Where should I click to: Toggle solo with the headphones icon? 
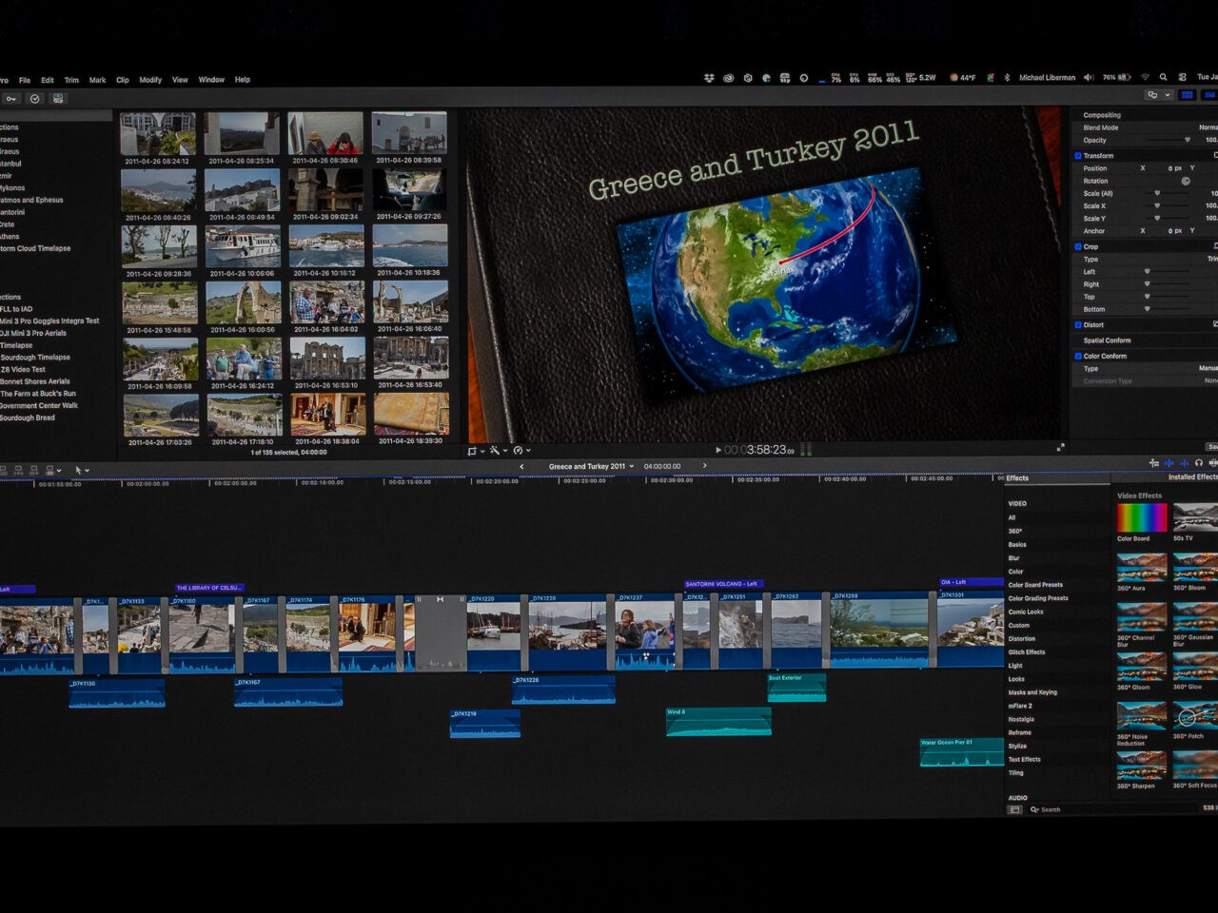(1199, 463)
